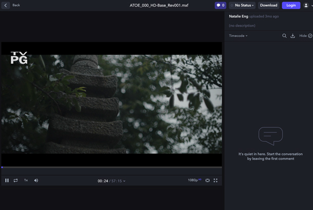This screenshot has height=210, width=313.
Task: Download comments using the arrow icon
Action: click(x=292, y=36)
